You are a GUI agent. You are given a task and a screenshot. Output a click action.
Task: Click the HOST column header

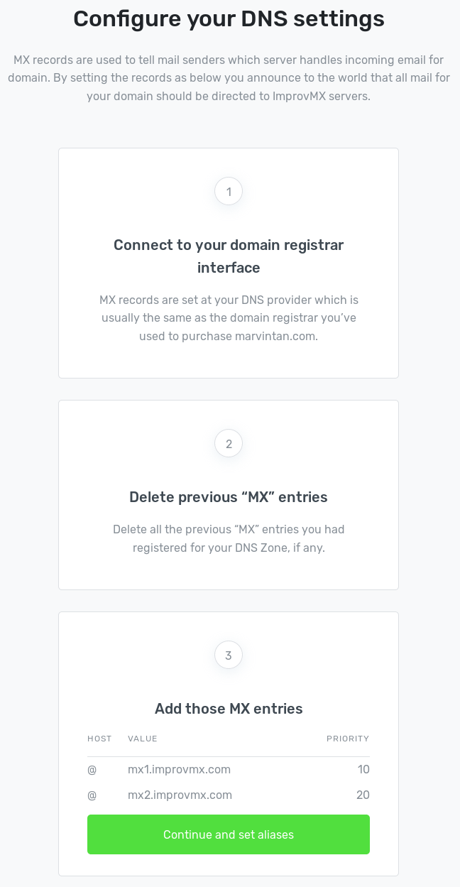click(99, 739)
